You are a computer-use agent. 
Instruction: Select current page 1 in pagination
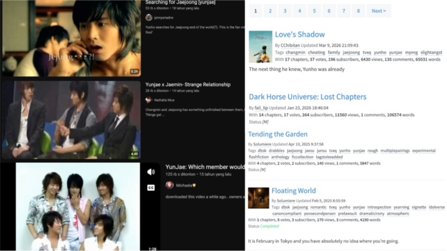point(256,11)
